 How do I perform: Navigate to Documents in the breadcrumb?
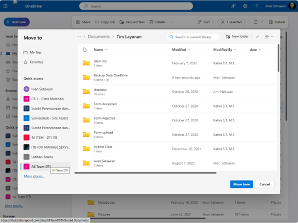tap(99, 37)
